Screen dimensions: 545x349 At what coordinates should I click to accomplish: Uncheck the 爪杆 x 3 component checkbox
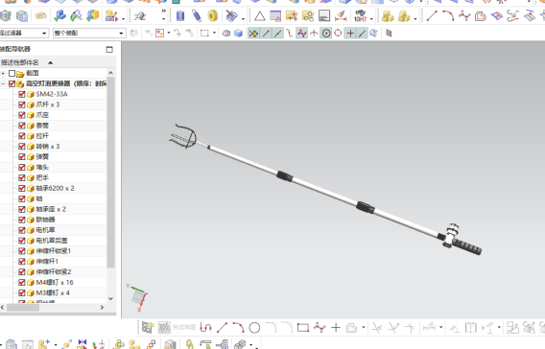[22, 105]
